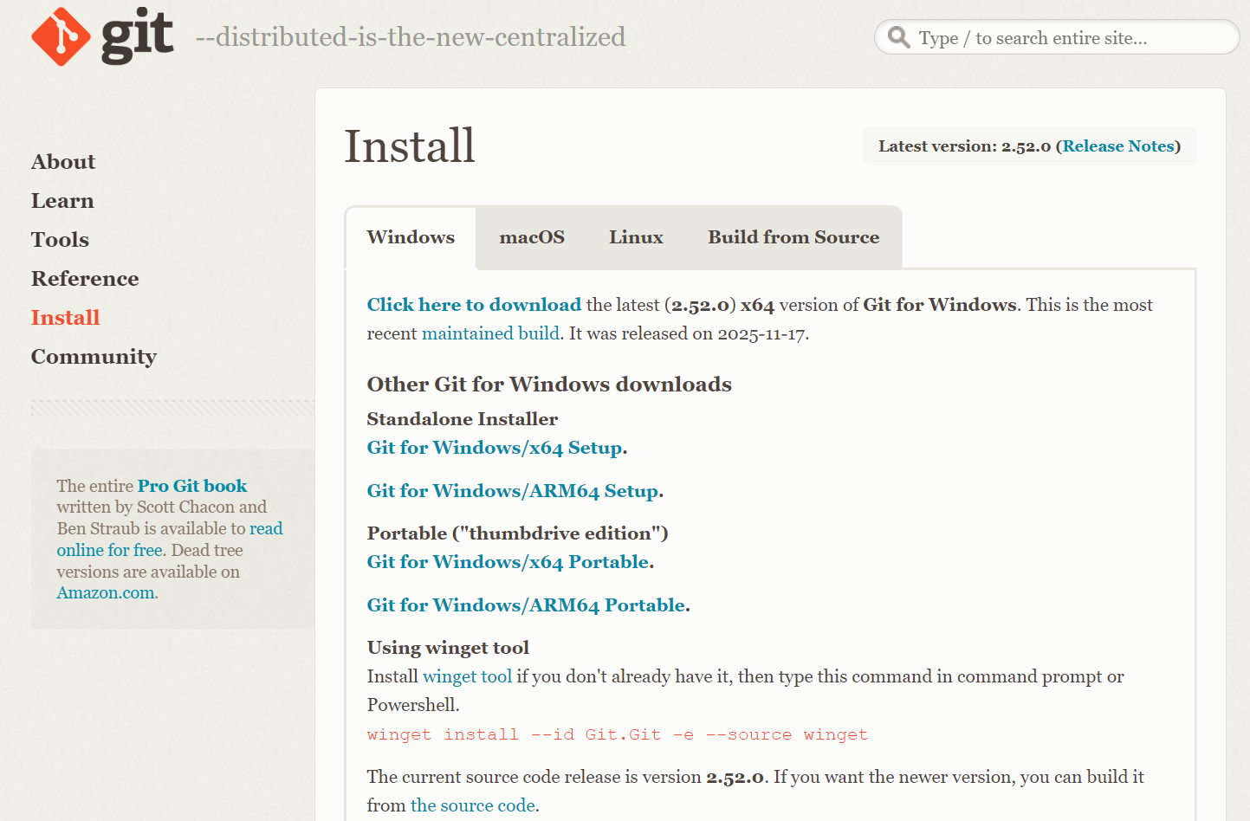
Task: Switch to Build from Source tab
Action: (793, 237)
